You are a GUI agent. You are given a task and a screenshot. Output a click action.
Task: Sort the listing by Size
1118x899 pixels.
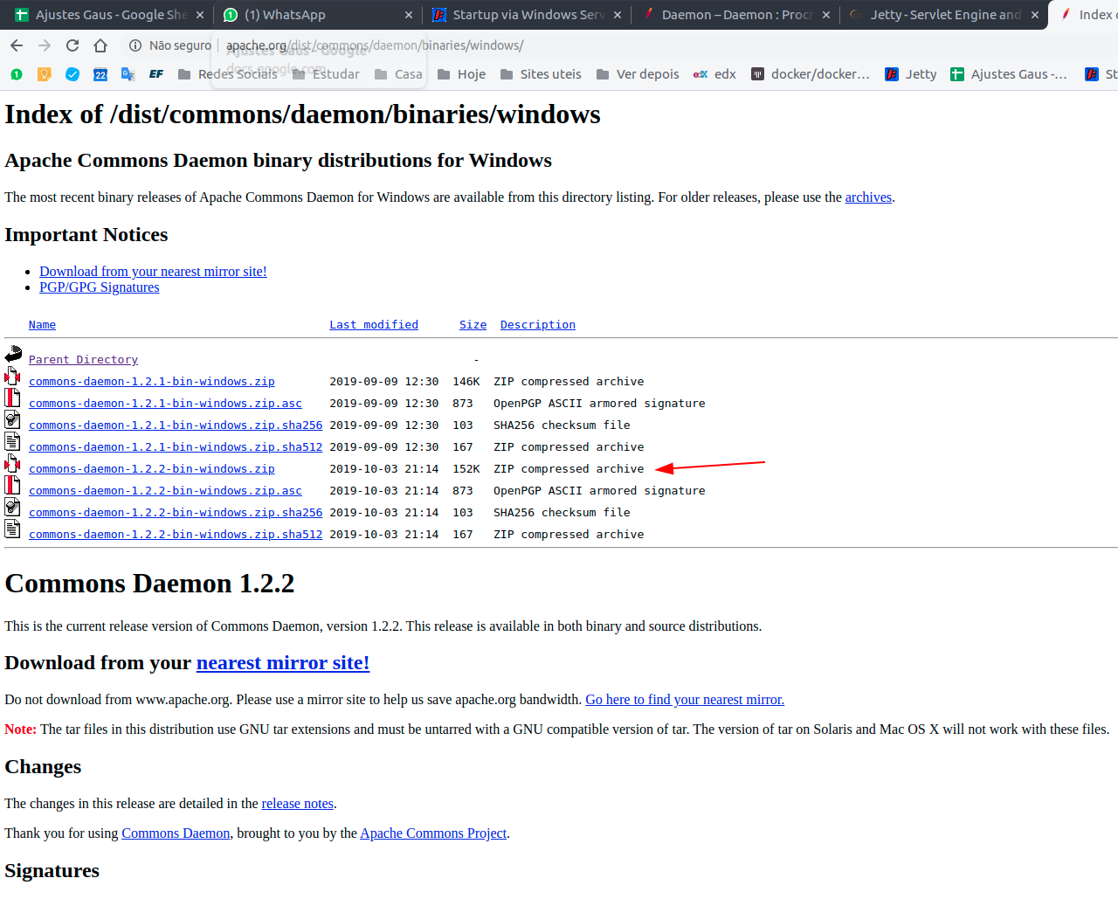click(x=473, y=325)
